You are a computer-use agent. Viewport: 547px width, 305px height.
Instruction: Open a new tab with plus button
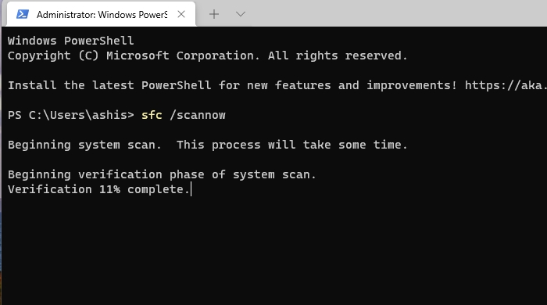coord(214,14)
